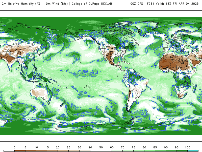The height and width of the screenshot is (152, 202).
Task: Click the '2m Relative Humidity (%)' title text
Action: 21,4
